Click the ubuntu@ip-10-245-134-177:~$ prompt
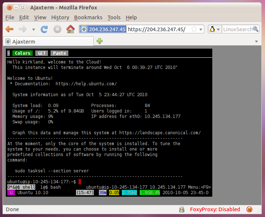Viewport: 265px width, 217px height. point(41,182)
